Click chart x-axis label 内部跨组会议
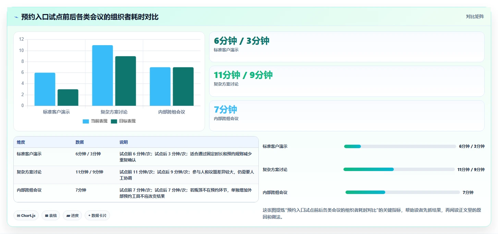The height and width of the screenshot is (234, 498). [172, 112]
